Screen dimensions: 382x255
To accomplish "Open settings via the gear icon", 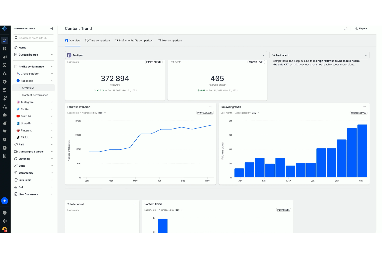I will pyautogui.click(x=5, y=221).
